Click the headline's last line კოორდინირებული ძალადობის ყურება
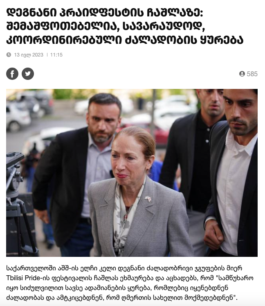 [x=125, y=39]
